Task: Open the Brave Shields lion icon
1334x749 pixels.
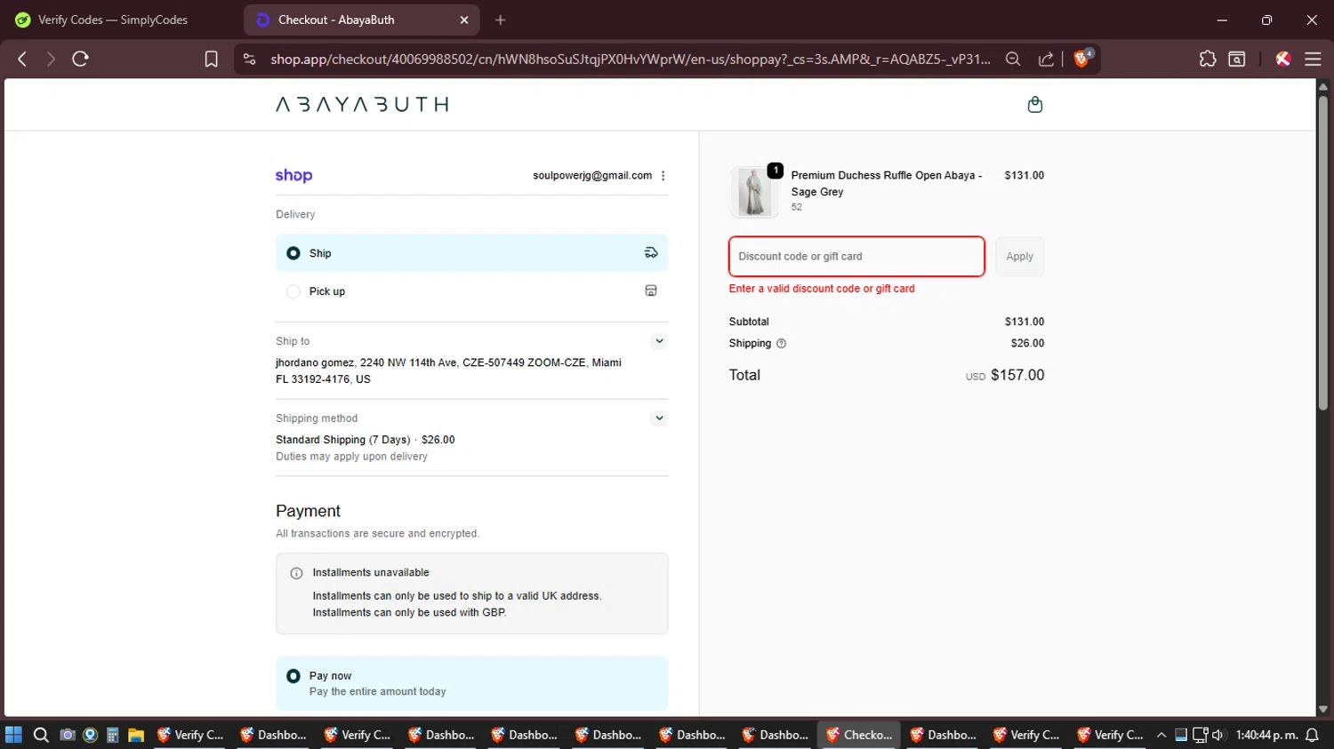Action: point(1082,59)
